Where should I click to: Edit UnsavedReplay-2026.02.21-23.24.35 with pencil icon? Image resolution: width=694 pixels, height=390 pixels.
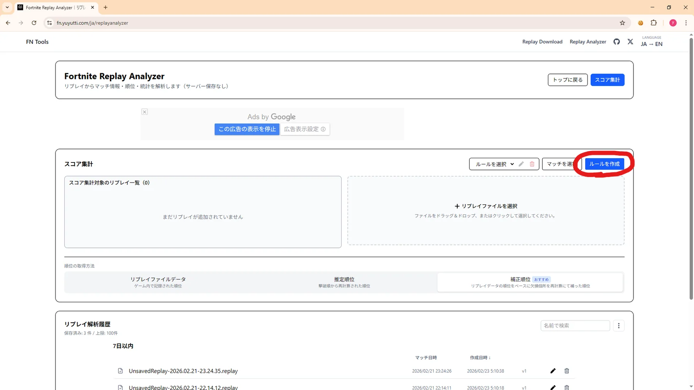[553, 371]
